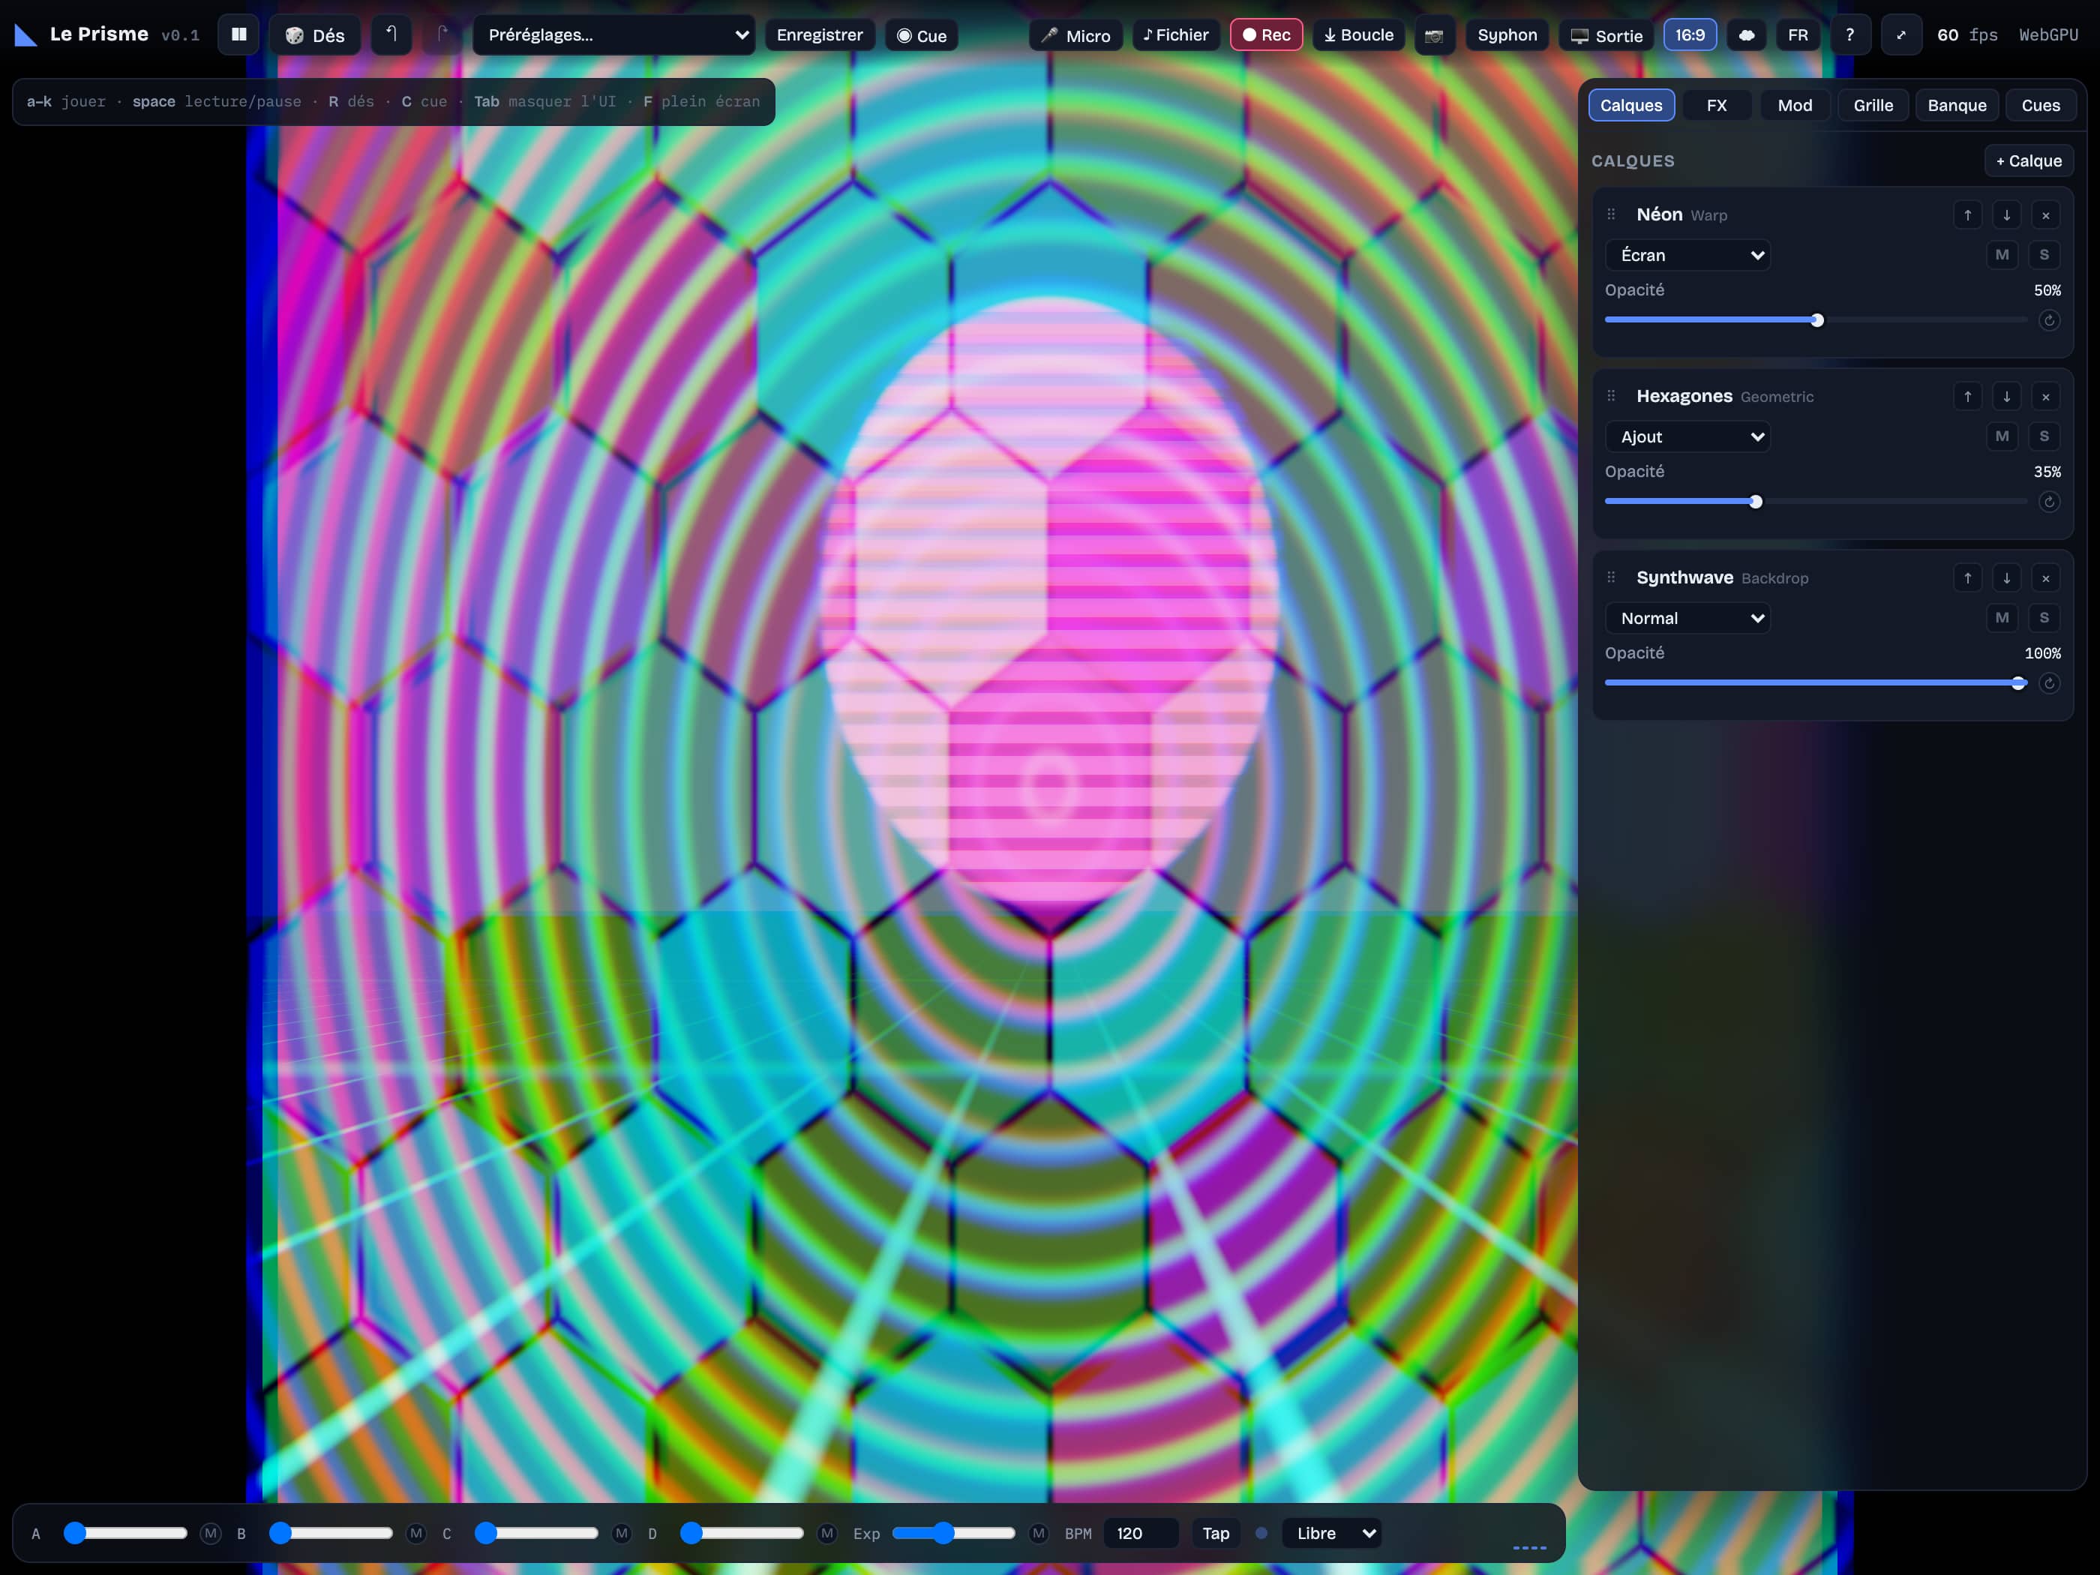Tap the tempo with Tap button
This screenshot has width=2100, height=1575.
click(1215, 1533)
